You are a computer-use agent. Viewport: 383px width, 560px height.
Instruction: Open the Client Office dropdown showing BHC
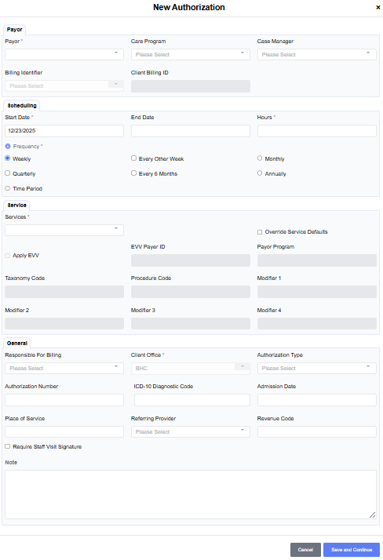point(191,368)
